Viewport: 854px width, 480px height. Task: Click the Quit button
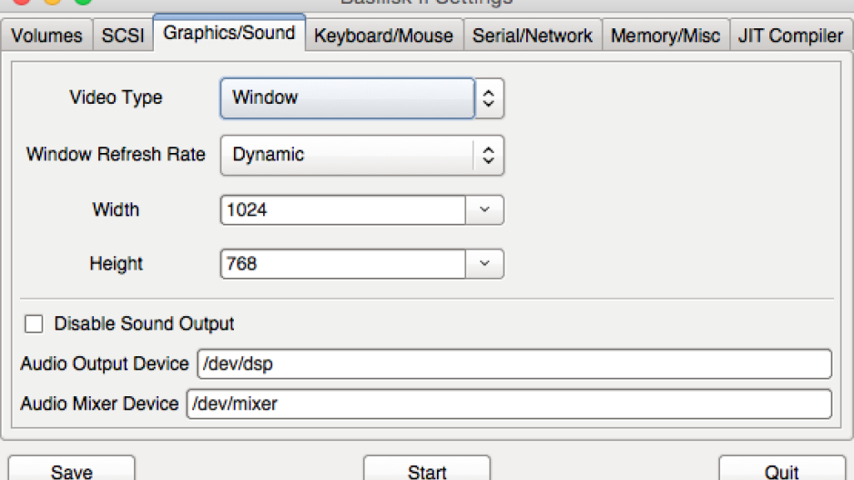tap(782, 468)
